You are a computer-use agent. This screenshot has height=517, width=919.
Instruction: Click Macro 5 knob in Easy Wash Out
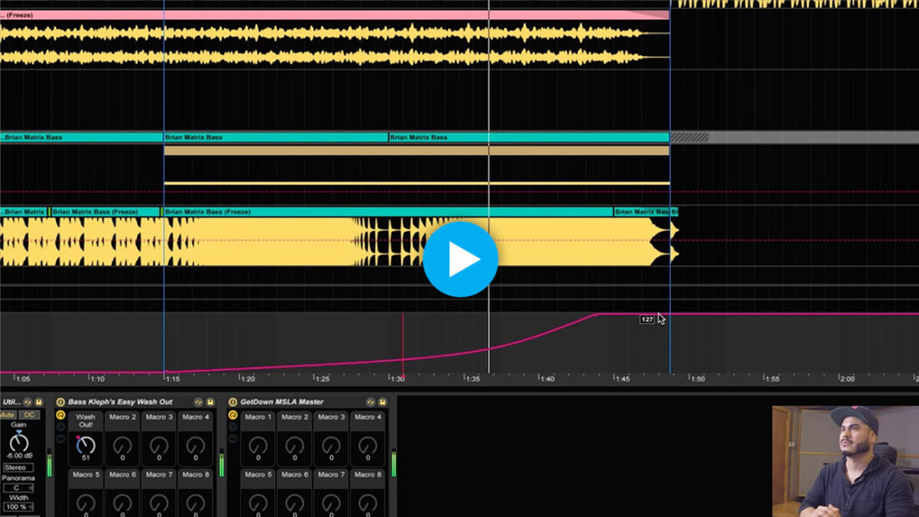(85, 503)
